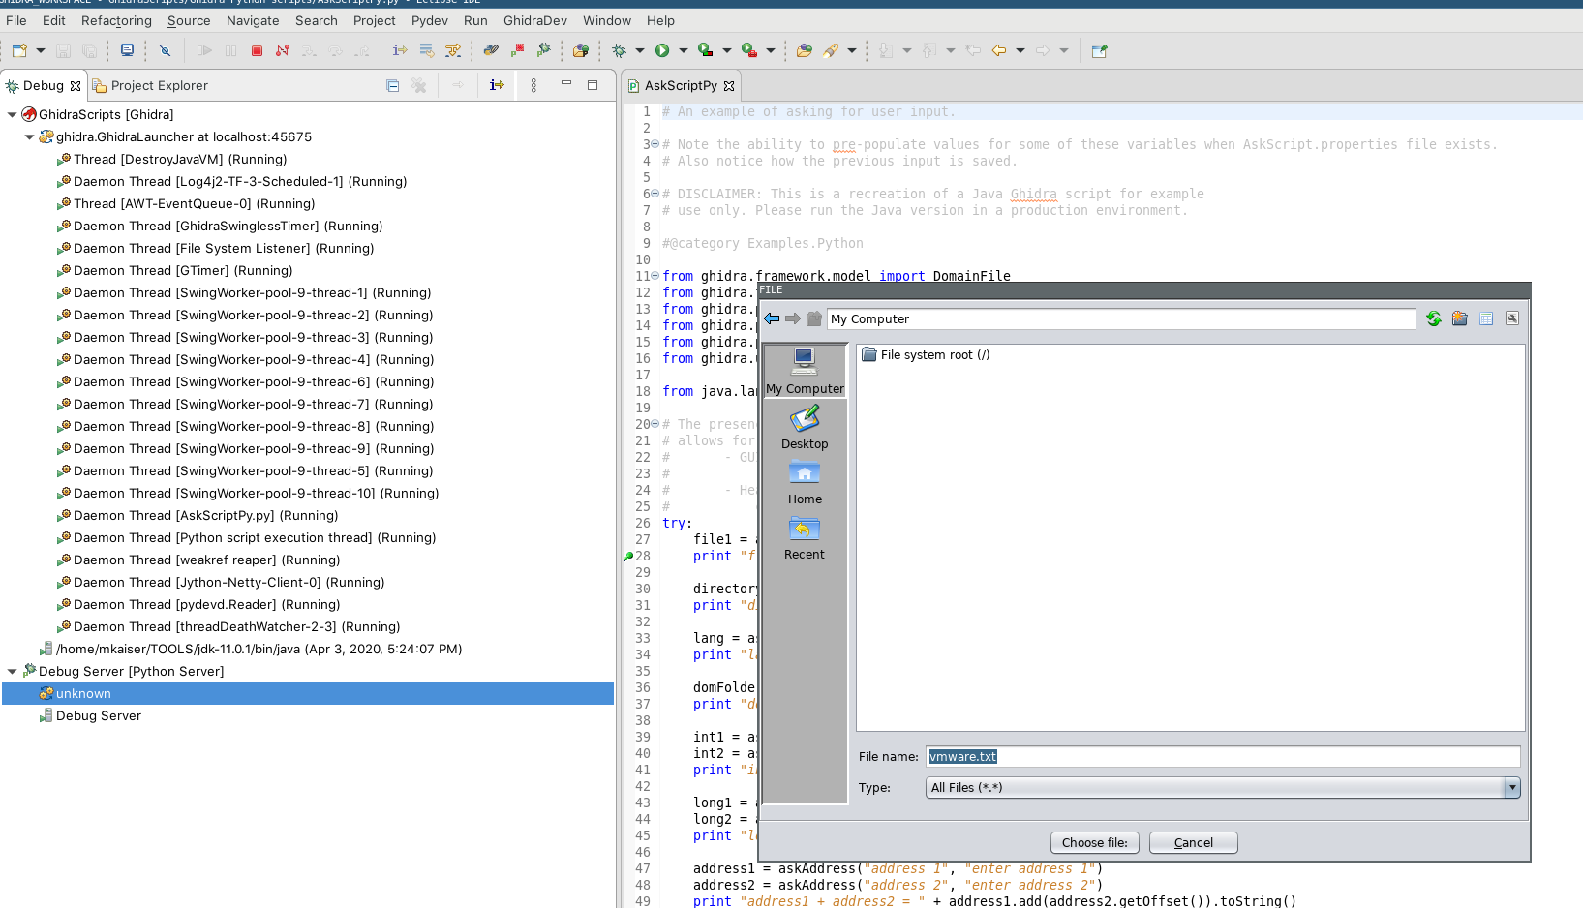Open the All Files (*.*) Type dropdown

pyautogui.click(x=1512, y=787)
